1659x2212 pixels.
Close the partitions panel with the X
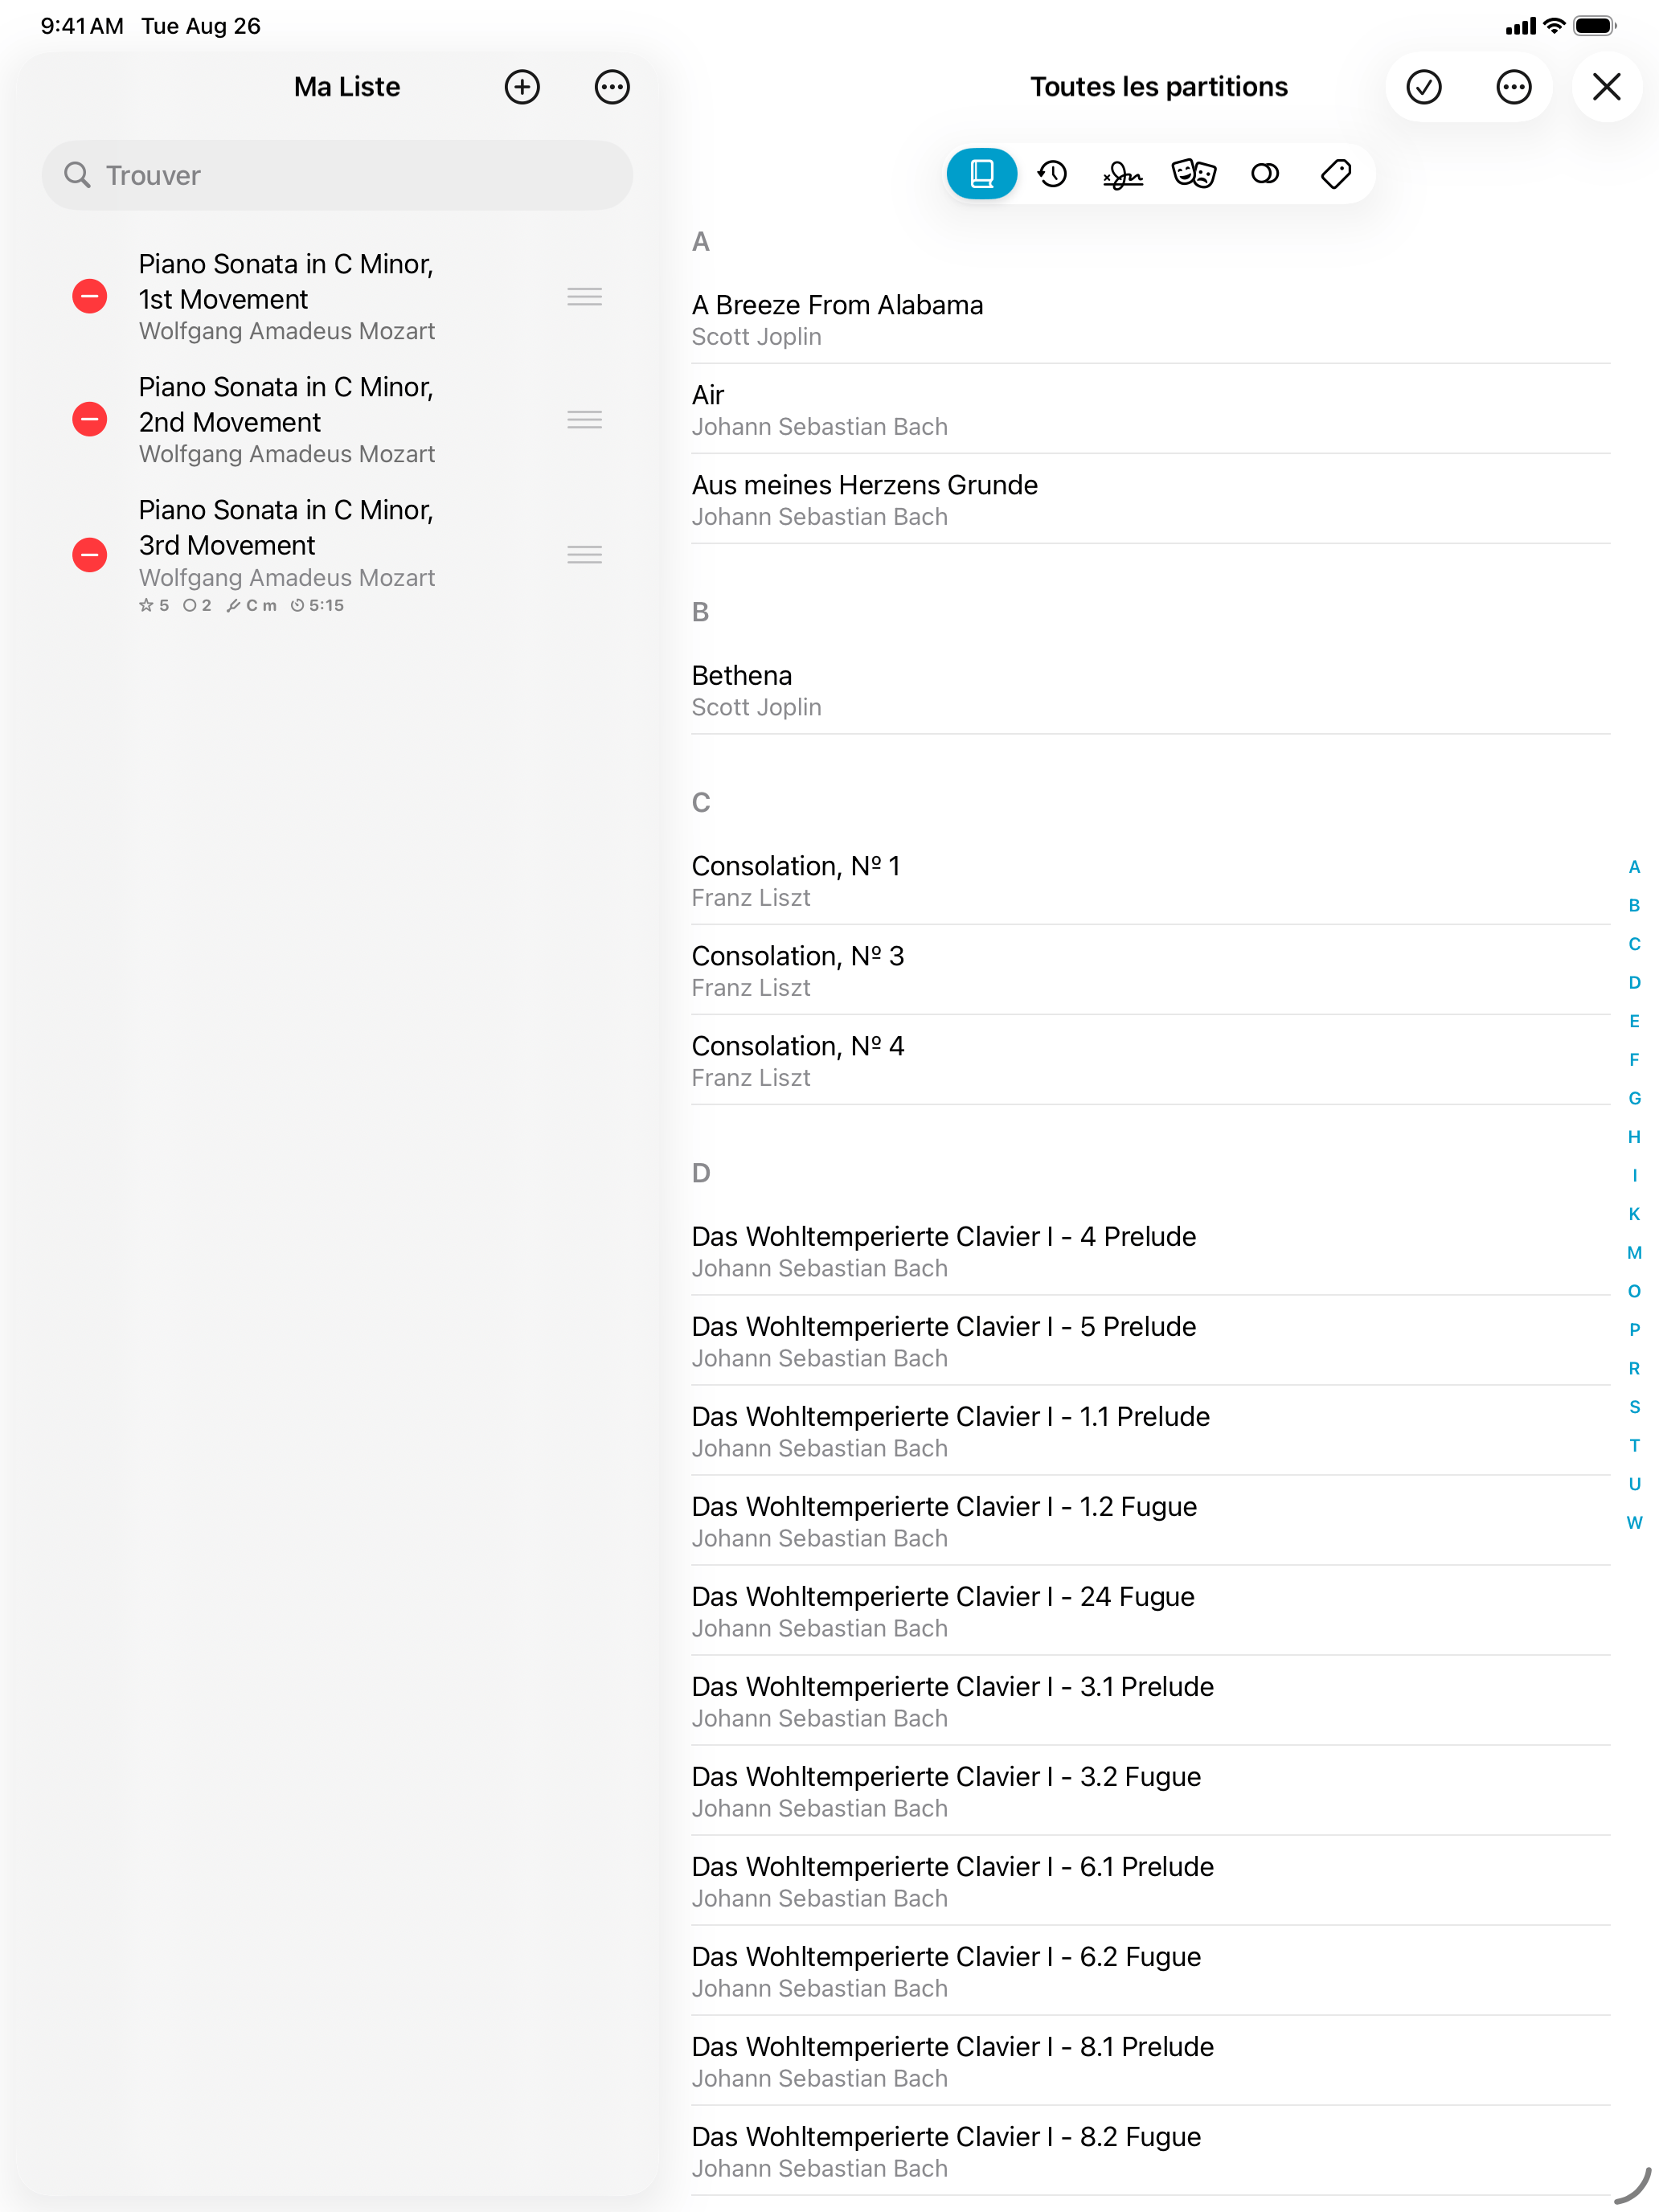click(x=1606, y=87)
